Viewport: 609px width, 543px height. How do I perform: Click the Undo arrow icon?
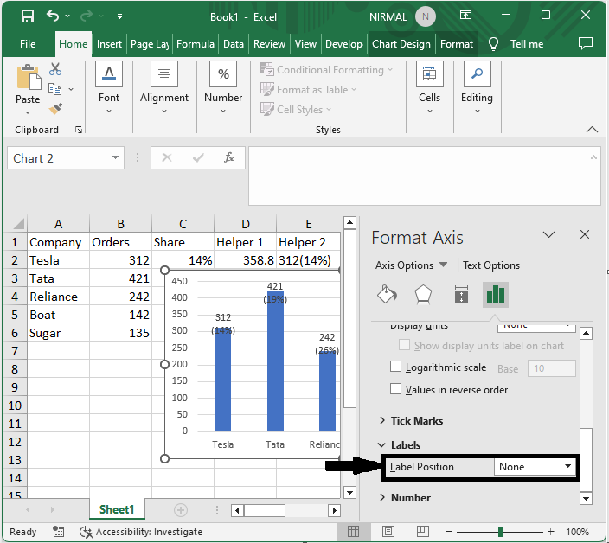click(x=54, y=16)
